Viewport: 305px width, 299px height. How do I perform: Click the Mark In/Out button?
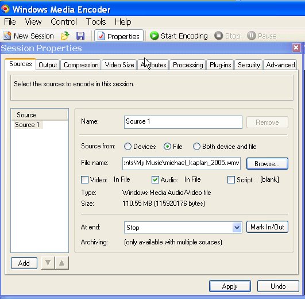coord(267,227)
